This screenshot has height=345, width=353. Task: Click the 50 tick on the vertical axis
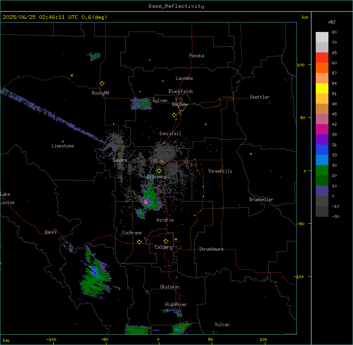click(x=303, y=118)
